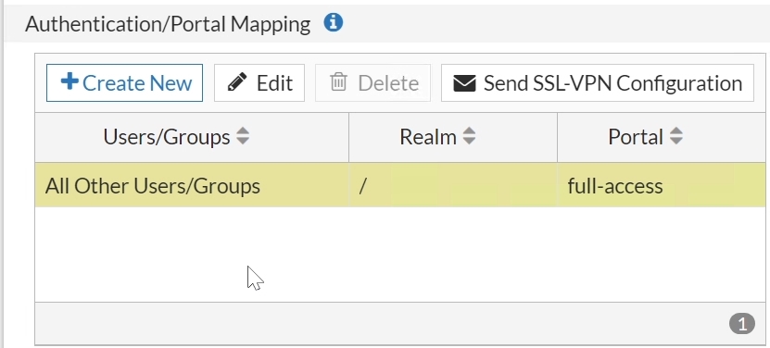
Task: Click the Edit button text
Action: 274,83
